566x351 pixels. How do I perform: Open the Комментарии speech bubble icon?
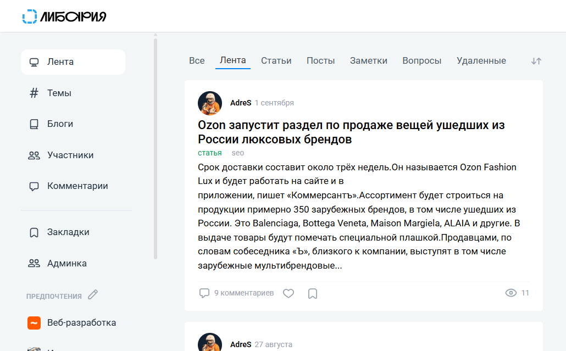pos(34,186)
